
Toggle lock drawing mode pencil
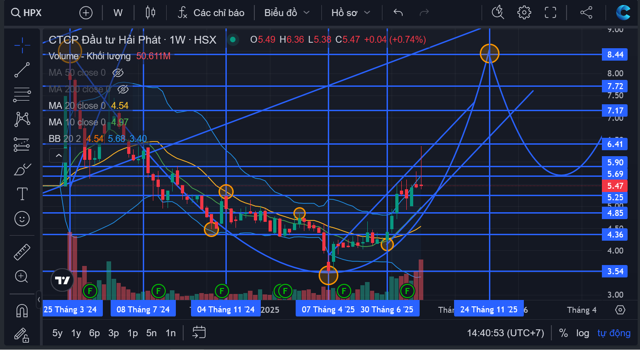(x=22, y=335)
